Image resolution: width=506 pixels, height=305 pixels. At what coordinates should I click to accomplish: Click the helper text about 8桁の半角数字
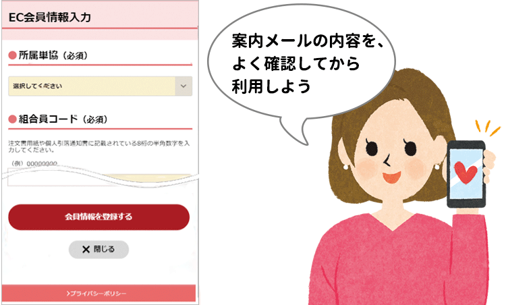click(x=99, y=146)
